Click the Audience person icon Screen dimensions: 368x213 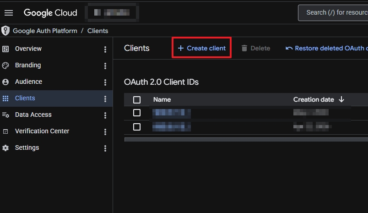[5, 82]
